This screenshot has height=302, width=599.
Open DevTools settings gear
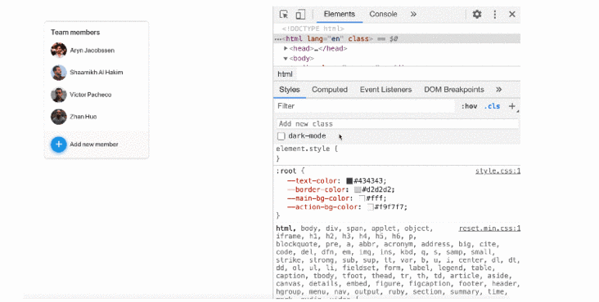point(477,15)
